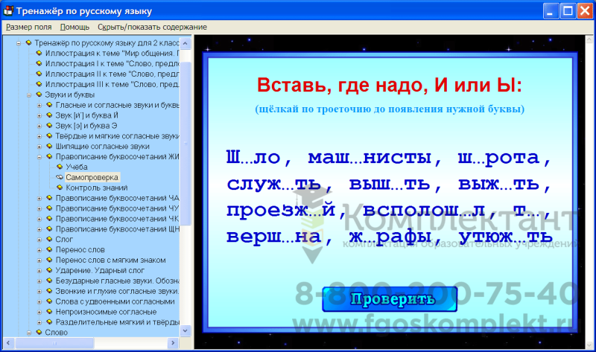Expand Правописание буквосочетаний ЩН node

pos(39,229)
